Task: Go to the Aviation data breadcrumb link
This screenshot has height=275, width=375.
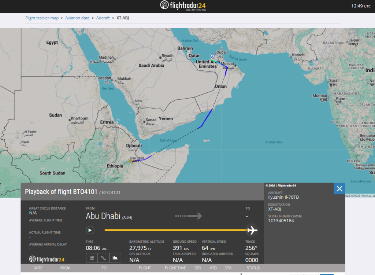Action: pos(77,18)
